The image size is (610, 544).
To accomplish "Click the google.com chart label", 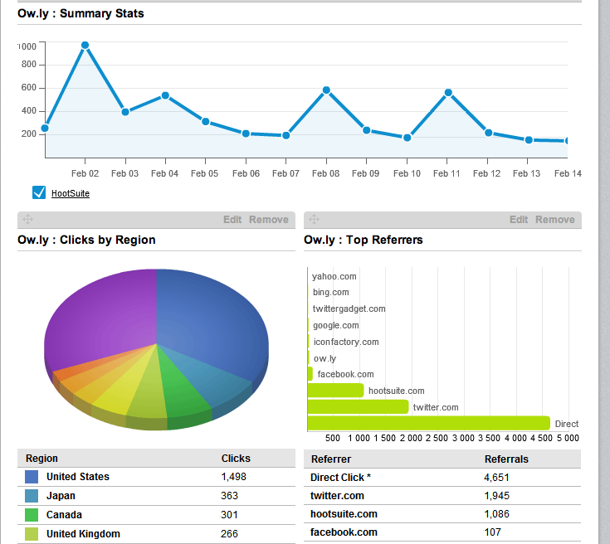I will coord(336,325).
